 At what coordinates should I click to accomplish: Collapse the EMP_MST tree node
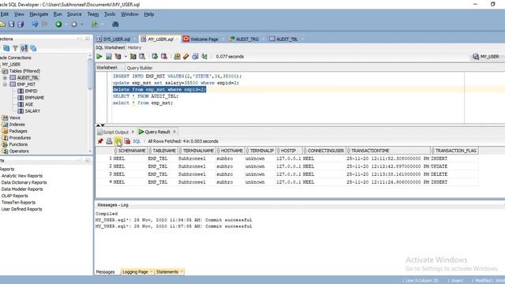coord(5,84)
